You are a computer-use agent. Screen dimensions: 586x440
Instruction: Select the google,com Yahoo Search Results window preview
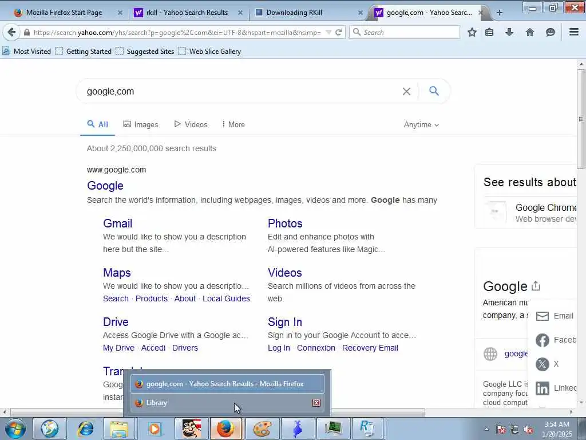tap(227, 384)
